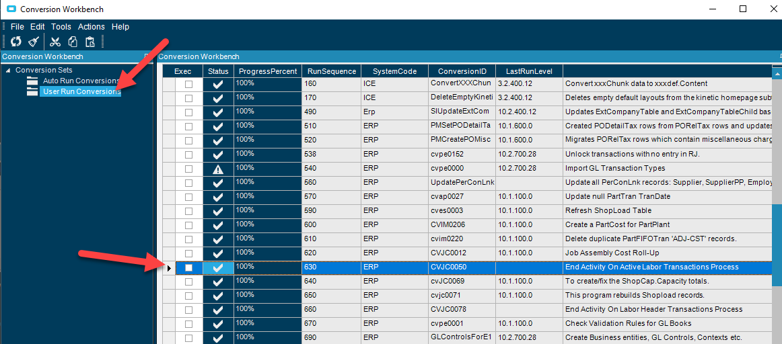Select Auto Run Conversions in the tree
782x344 pixels.
pyautogui.click(x=81, y=81)
